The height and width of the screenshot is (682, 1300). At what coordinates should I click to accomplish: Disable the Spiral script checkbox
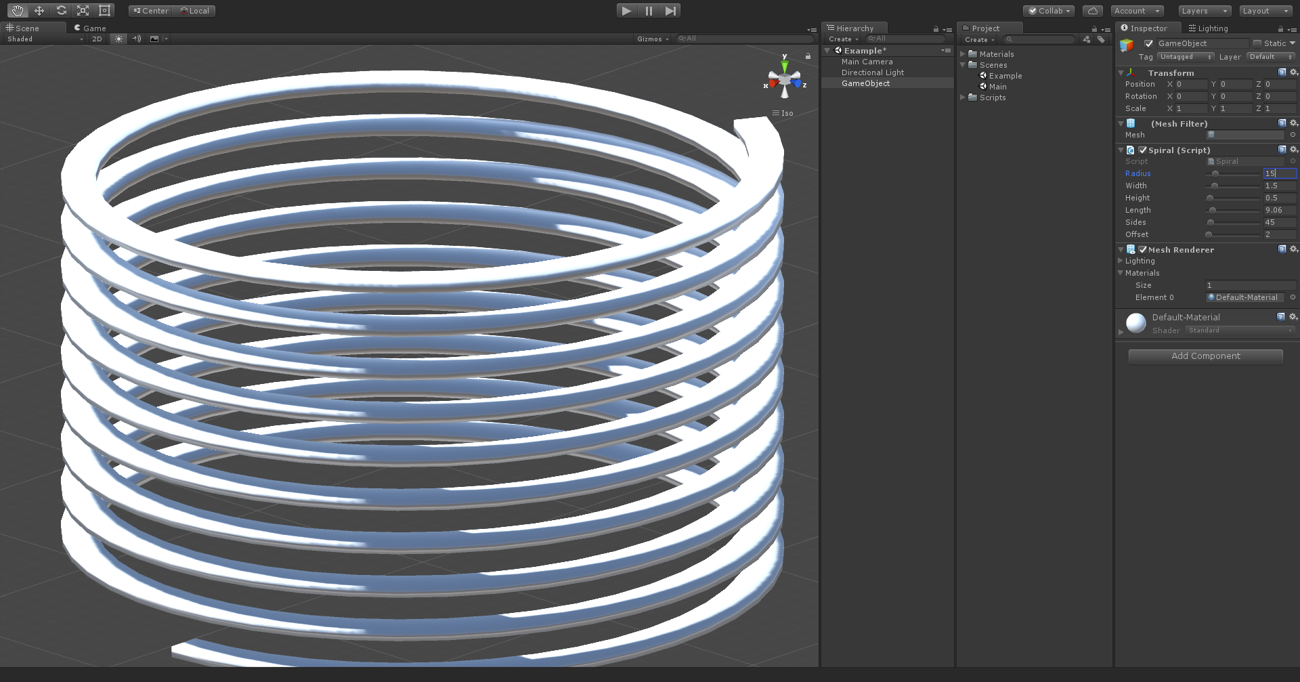[x=1142, y=150]
